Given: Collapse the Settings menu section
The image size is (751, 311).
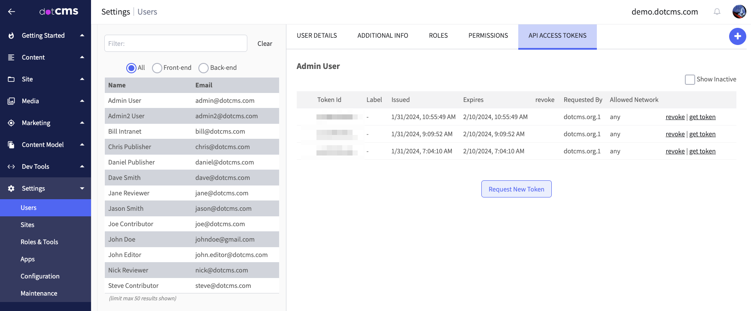Looking at the screenshot, I should coord(82,188).
